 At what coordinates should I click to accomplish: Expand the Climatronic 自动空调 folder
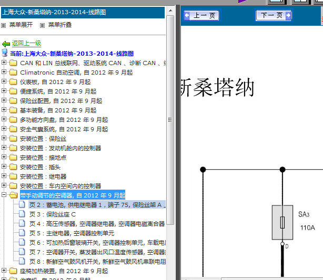[x=4, y=71]
